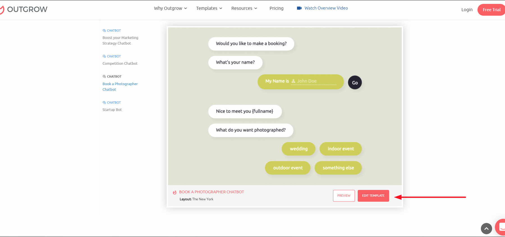Click the scroll-to-top arrow button

pos(486,229)
